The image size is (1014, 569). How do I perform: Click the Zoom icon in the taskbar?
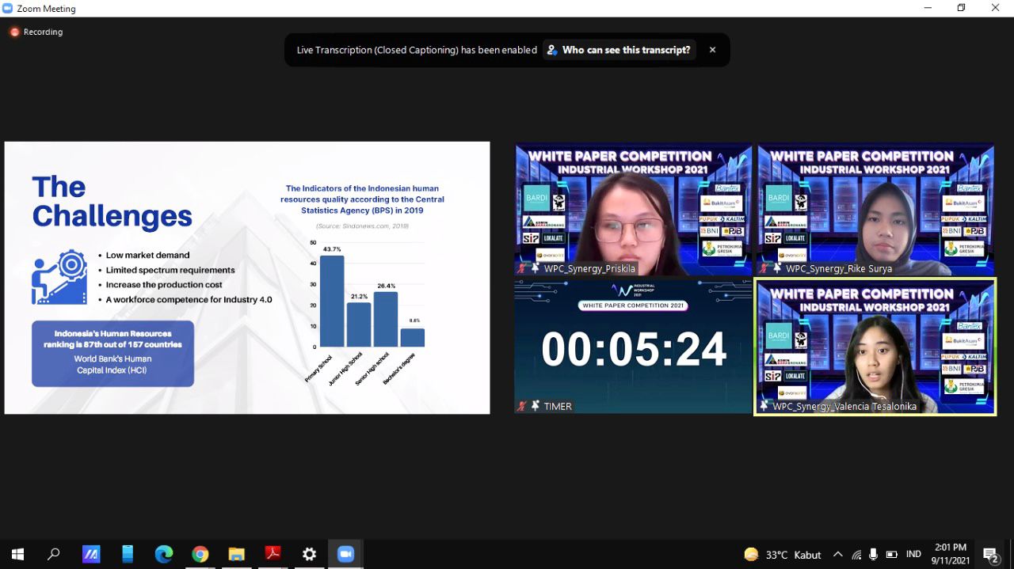point(345,554)
